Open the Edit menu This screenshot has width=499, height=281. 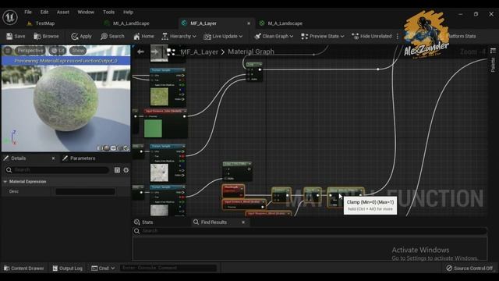pos(44,12)
